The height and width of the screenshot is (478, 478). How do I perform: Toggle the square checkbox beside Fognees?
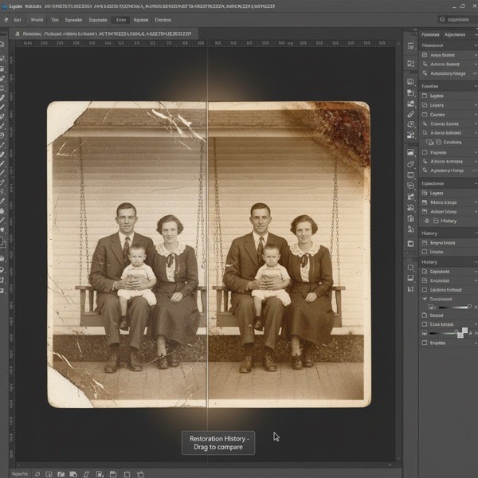[425, 152]
